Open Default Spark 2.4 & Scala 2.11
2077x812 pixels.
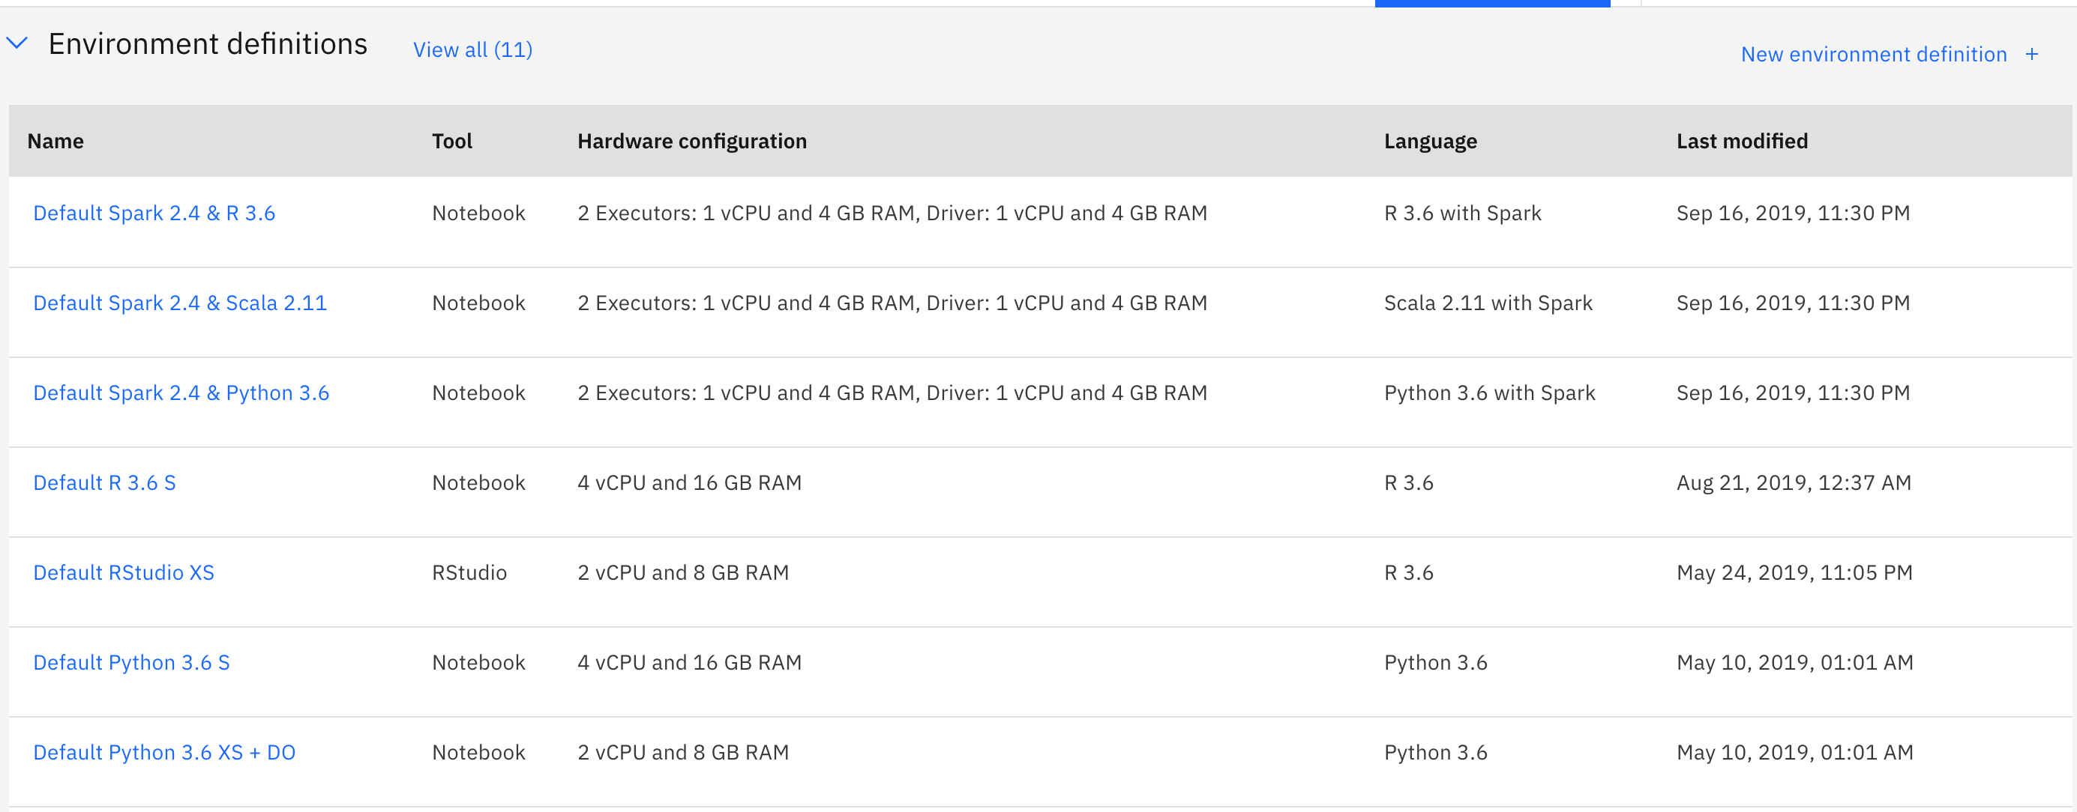click(180, 303)
